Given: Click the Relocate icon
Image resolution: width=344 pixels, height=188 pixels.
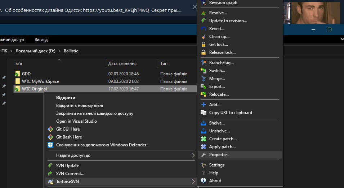Looking at the screenshot, I should pyautogui.click(x=204, y=94).
